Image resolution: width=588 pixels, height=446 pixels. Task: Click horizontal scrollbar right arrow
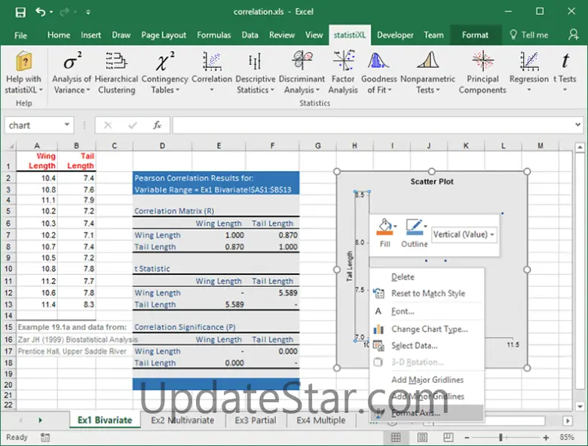[x=568, y=421]
